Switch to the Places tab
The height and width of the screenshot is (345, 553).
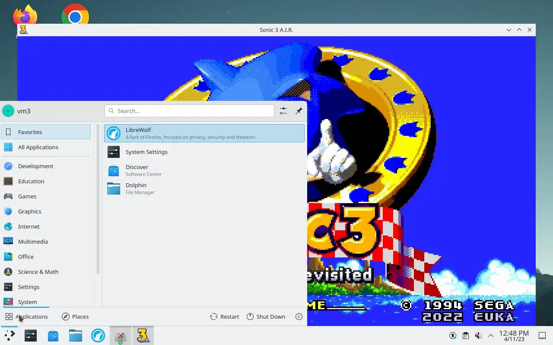tap(75, 317)
